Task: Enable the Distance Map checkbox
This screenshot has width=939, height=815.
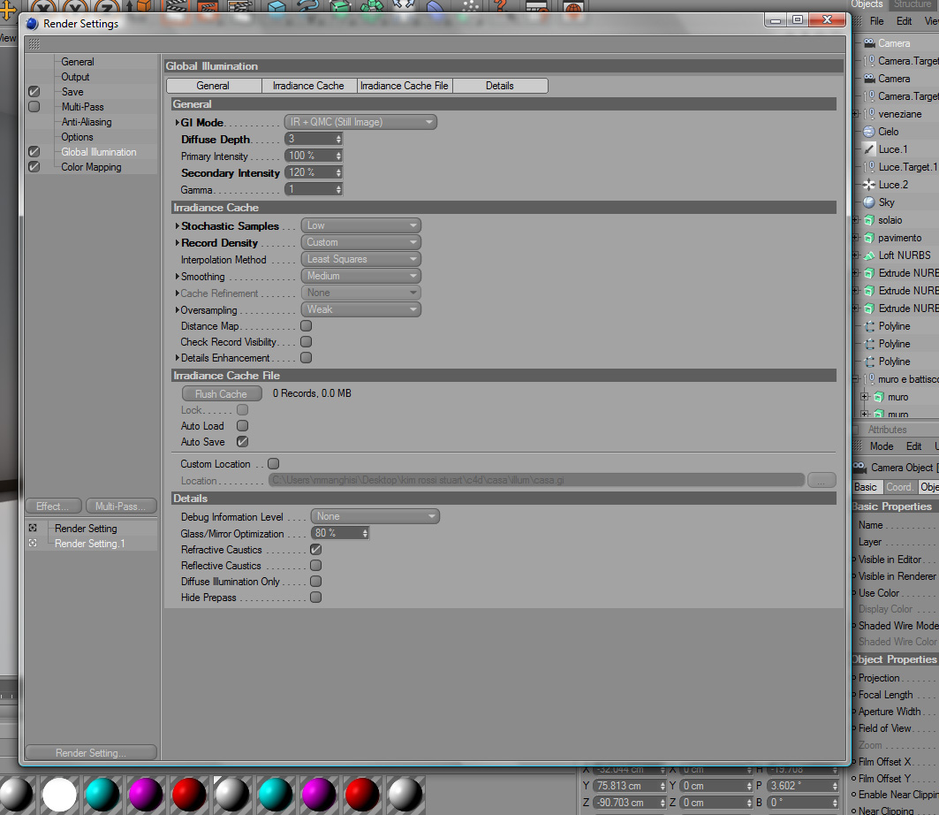Action: (x=306, y=326)
